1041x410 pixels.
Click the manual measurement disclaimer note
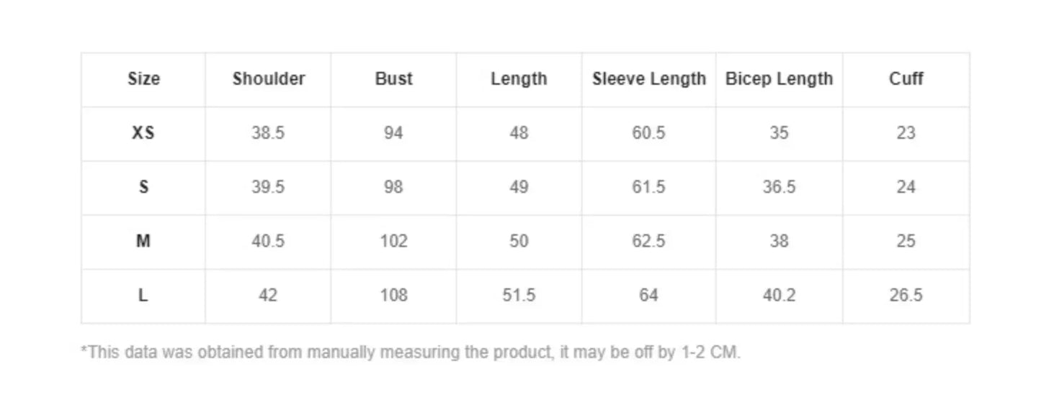pyautogui.click(x=411, y=352)
